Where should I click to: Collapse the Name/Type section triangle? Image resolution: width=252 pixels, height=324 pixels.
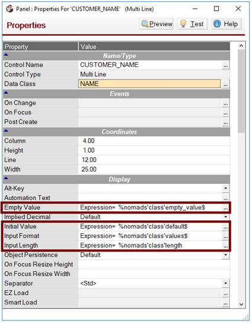(6, 55)
